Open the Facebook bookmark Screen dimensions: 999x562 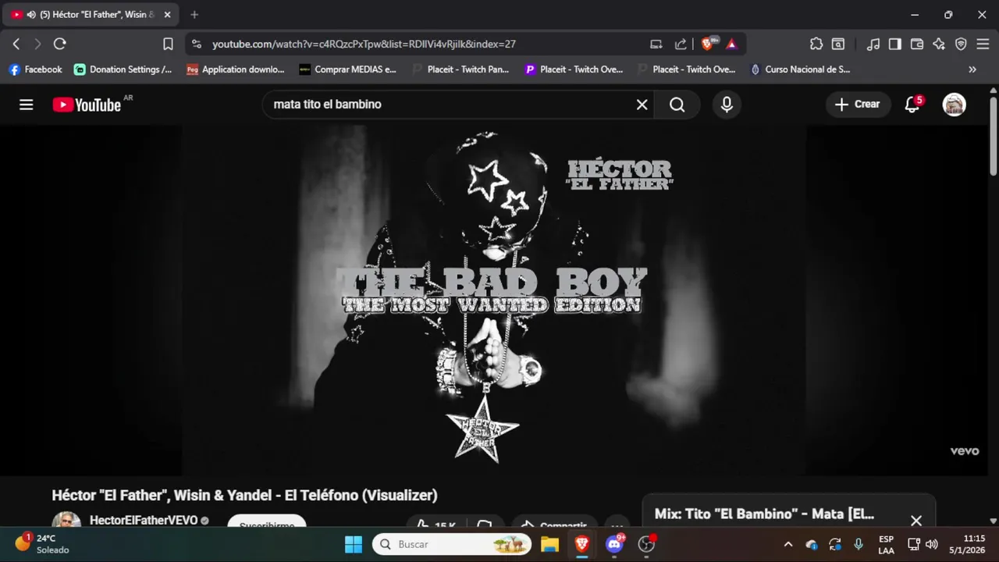coord(35,69)
